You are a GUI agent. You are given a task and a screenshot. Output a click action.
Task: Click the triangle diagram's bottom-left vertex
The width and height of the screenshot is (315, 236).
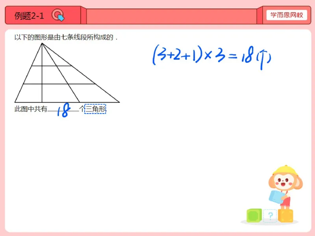coord(15,102)
